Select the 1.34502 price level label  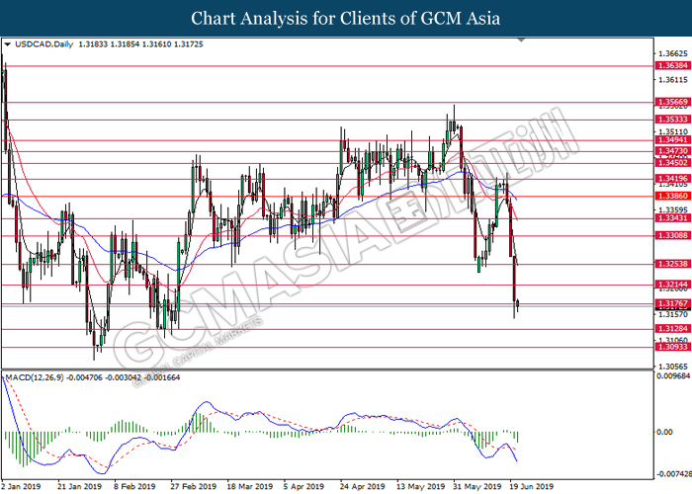[x=672, y=163]
